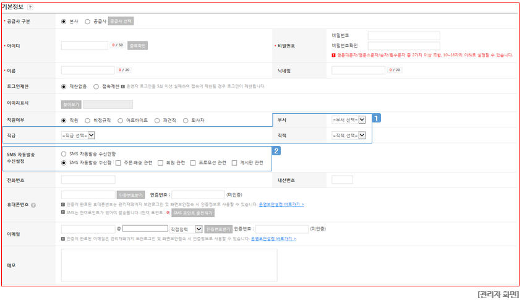Select the 본사 radio button
The image size is (522, 300).
tap(64, 21)
